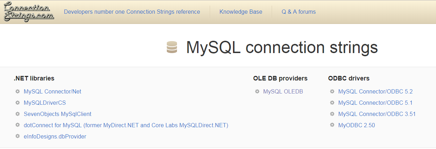This screenshot has width=436, height=149.
Task: Open Developers number one Connection Strings reference
Action: click(x=132, y=12)
